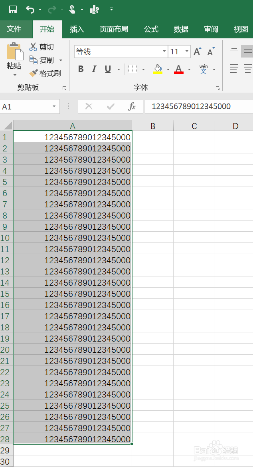Decrease font size with small A icon

tap(211, 52)
